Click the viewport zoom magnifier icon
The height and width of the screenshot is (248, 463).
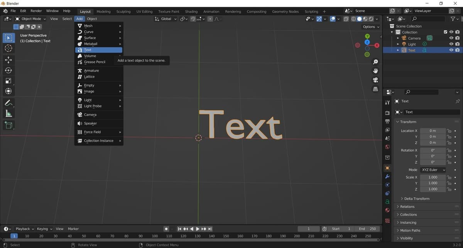tap(375, 62)
